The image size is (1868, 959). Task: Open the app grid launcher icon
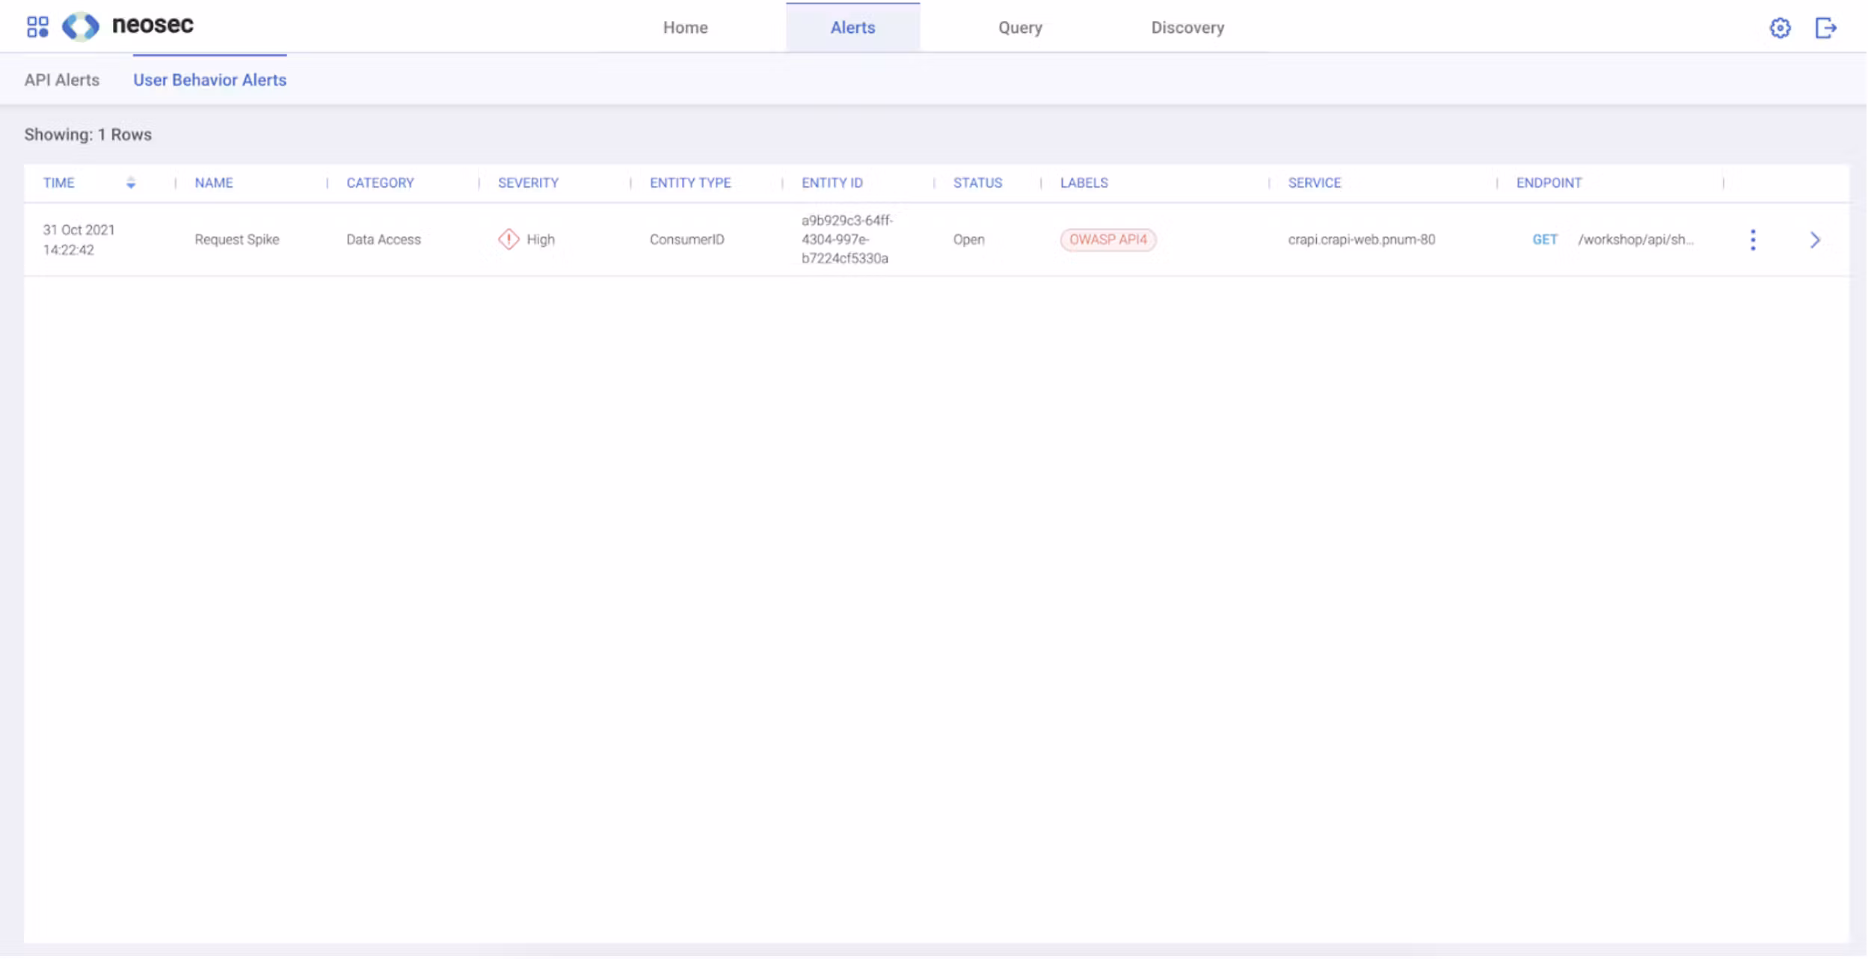click(37, 27)
